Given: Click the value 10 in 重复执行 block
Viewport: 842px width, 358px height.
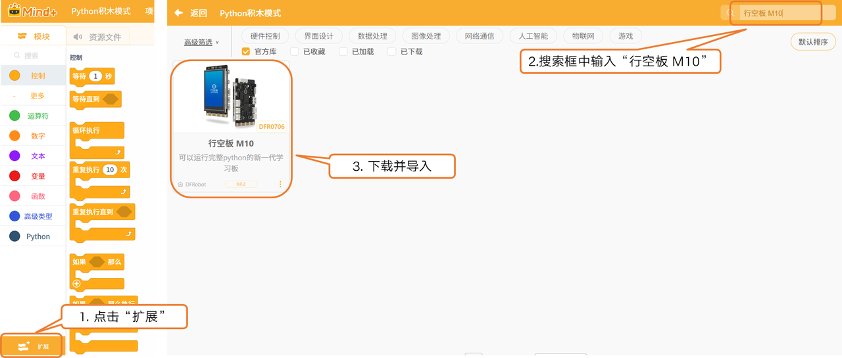Looking at the screenshot, I should coord(110,169).
